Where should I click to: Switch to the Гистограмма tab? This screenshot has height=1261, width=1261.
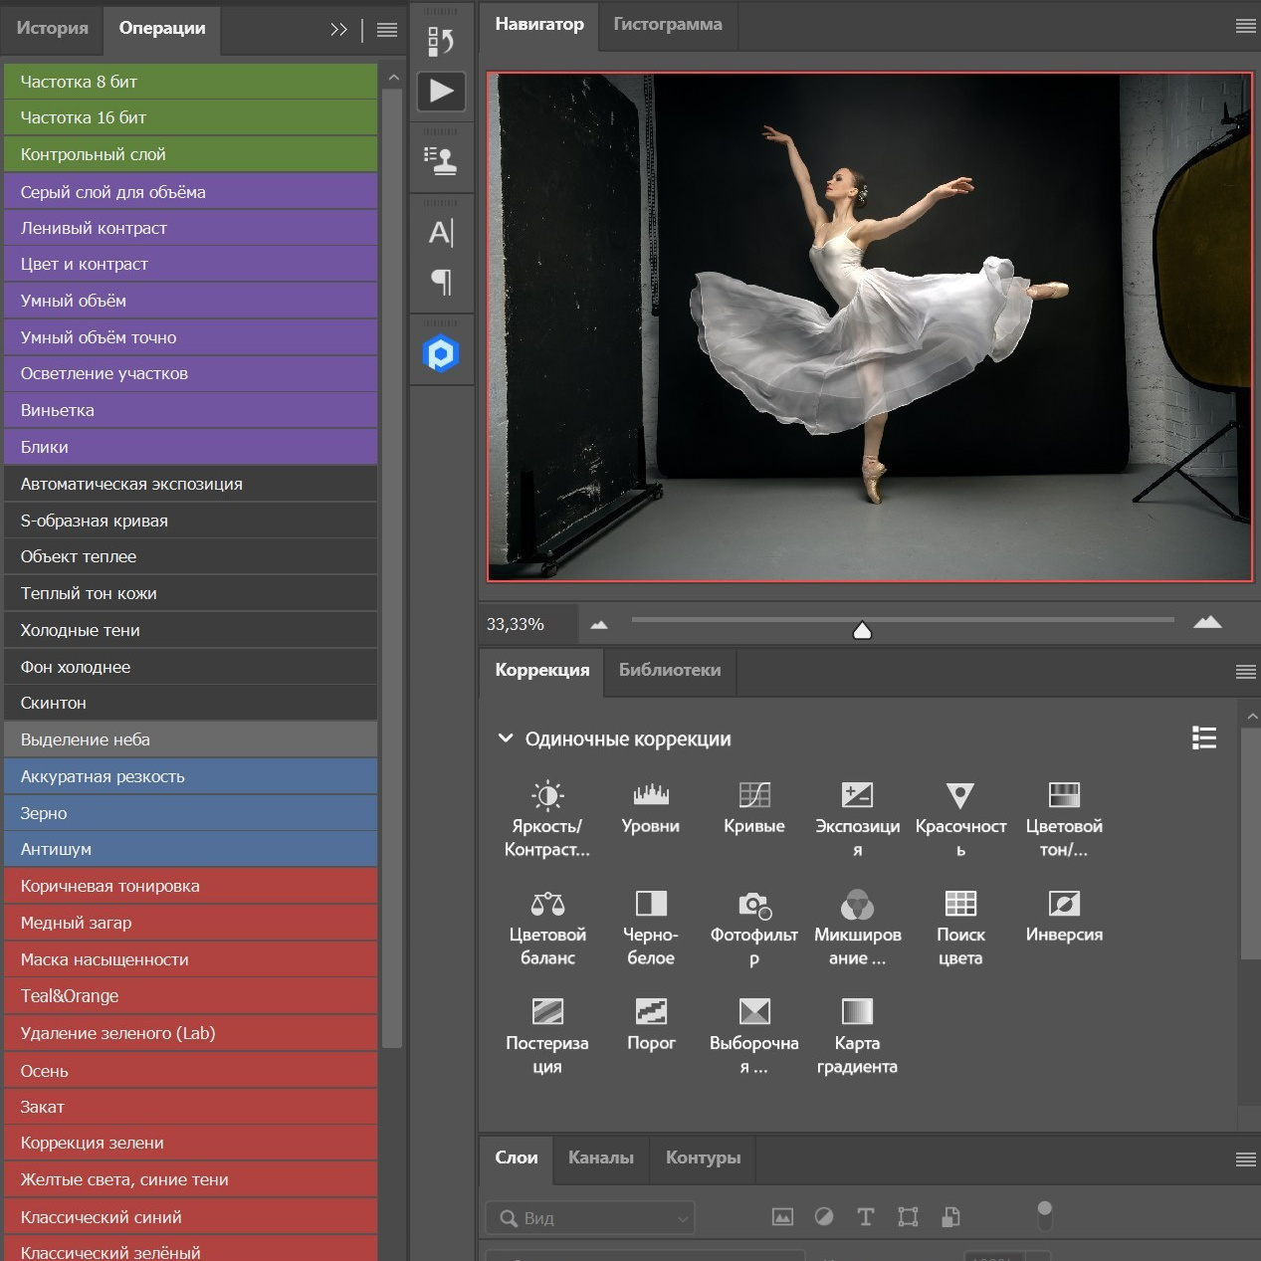pyautogui.click(x=667, y=25)
